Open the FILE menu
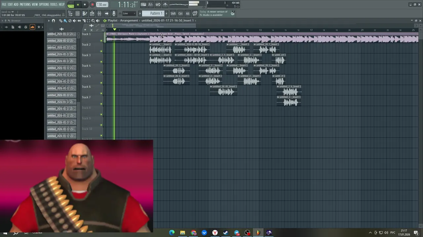Viewport: 423px width, 237px height. [4, 4]
